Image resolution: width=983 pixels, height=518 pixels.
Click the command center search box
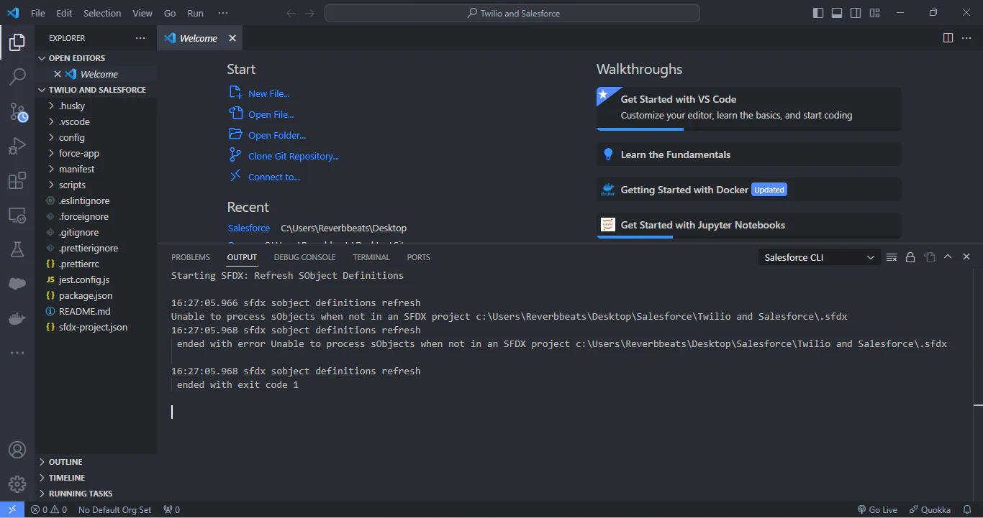[x=512, y=13]
